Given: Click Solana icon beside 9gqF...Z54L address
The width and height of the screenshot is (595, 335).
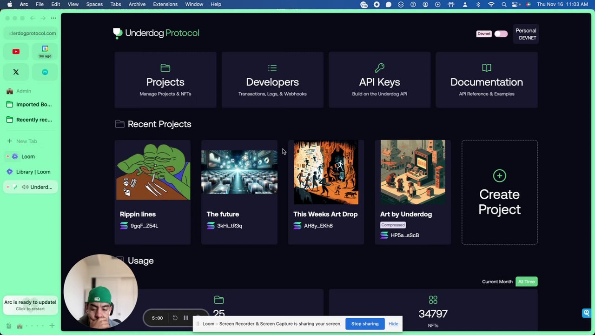Looking at the screenshot, I should (124, 226).
